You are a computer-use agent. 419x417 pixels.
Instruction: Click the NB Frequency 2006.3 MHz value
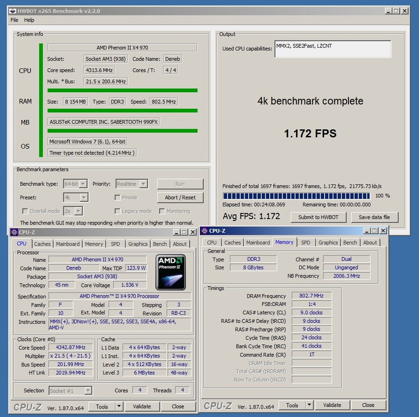point(347,276)
